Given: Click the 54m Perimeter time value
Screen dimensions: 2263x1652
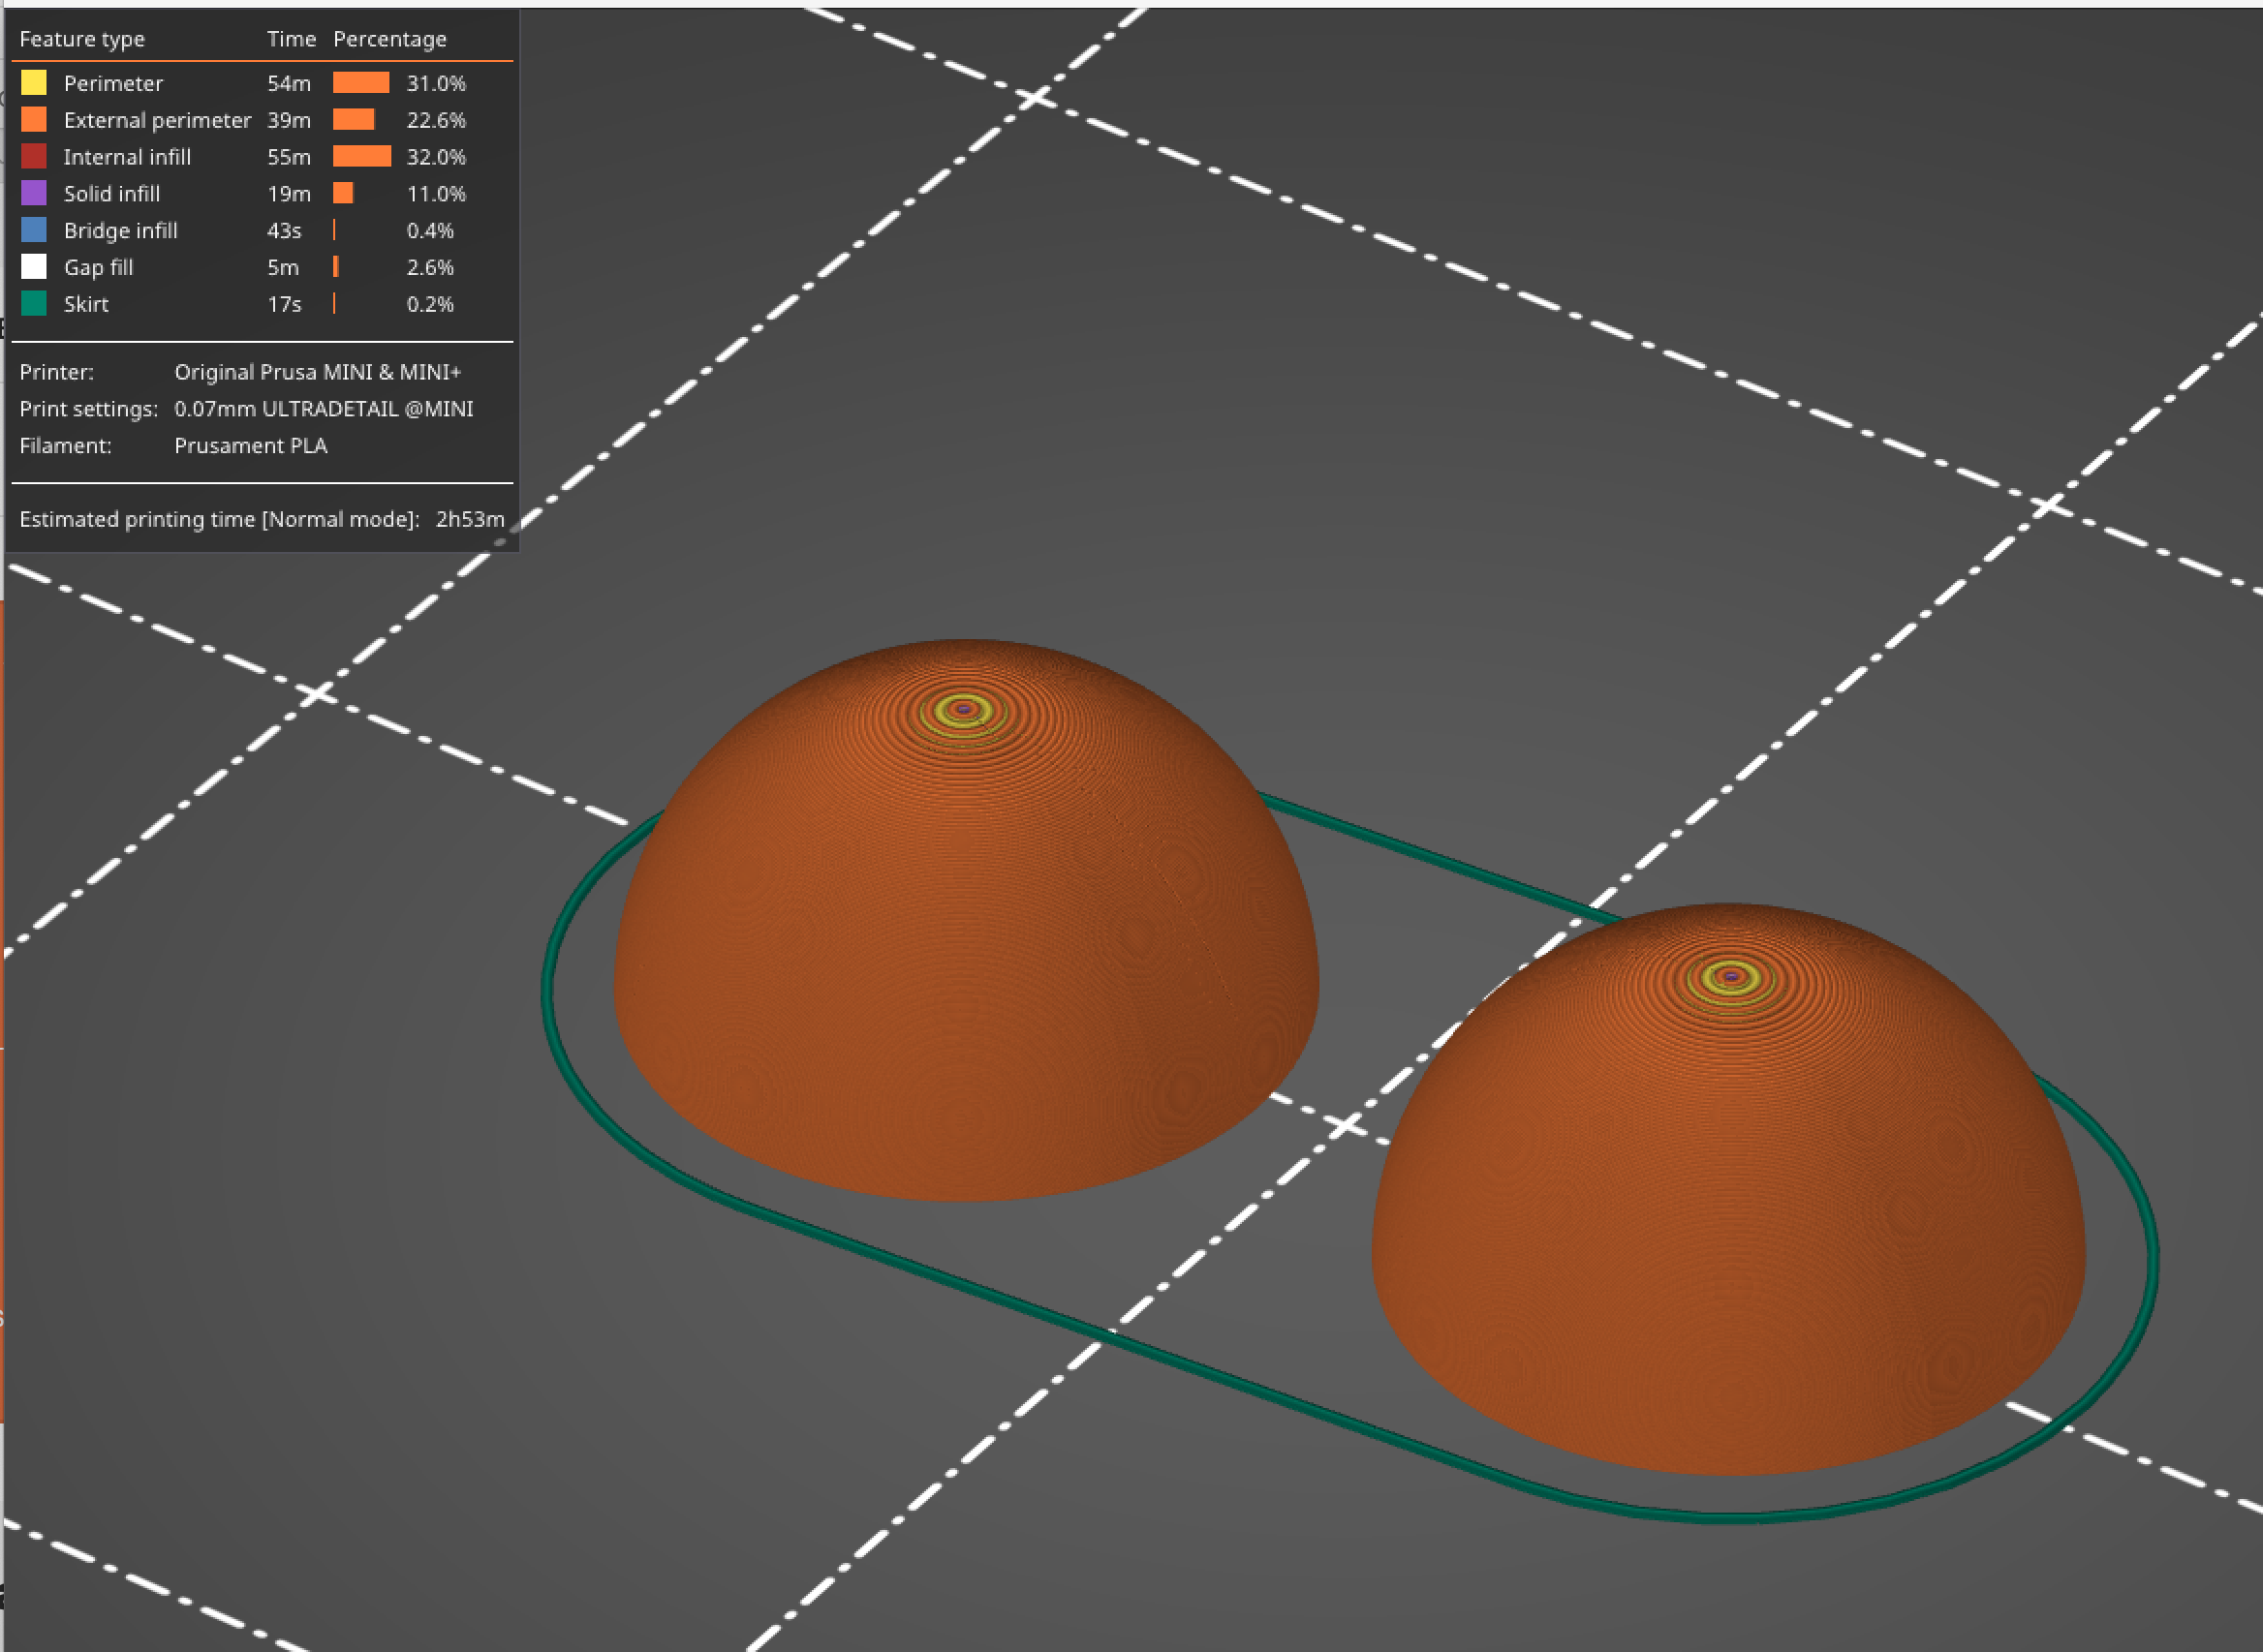Looking at the screenshot, I should [289, 83].
